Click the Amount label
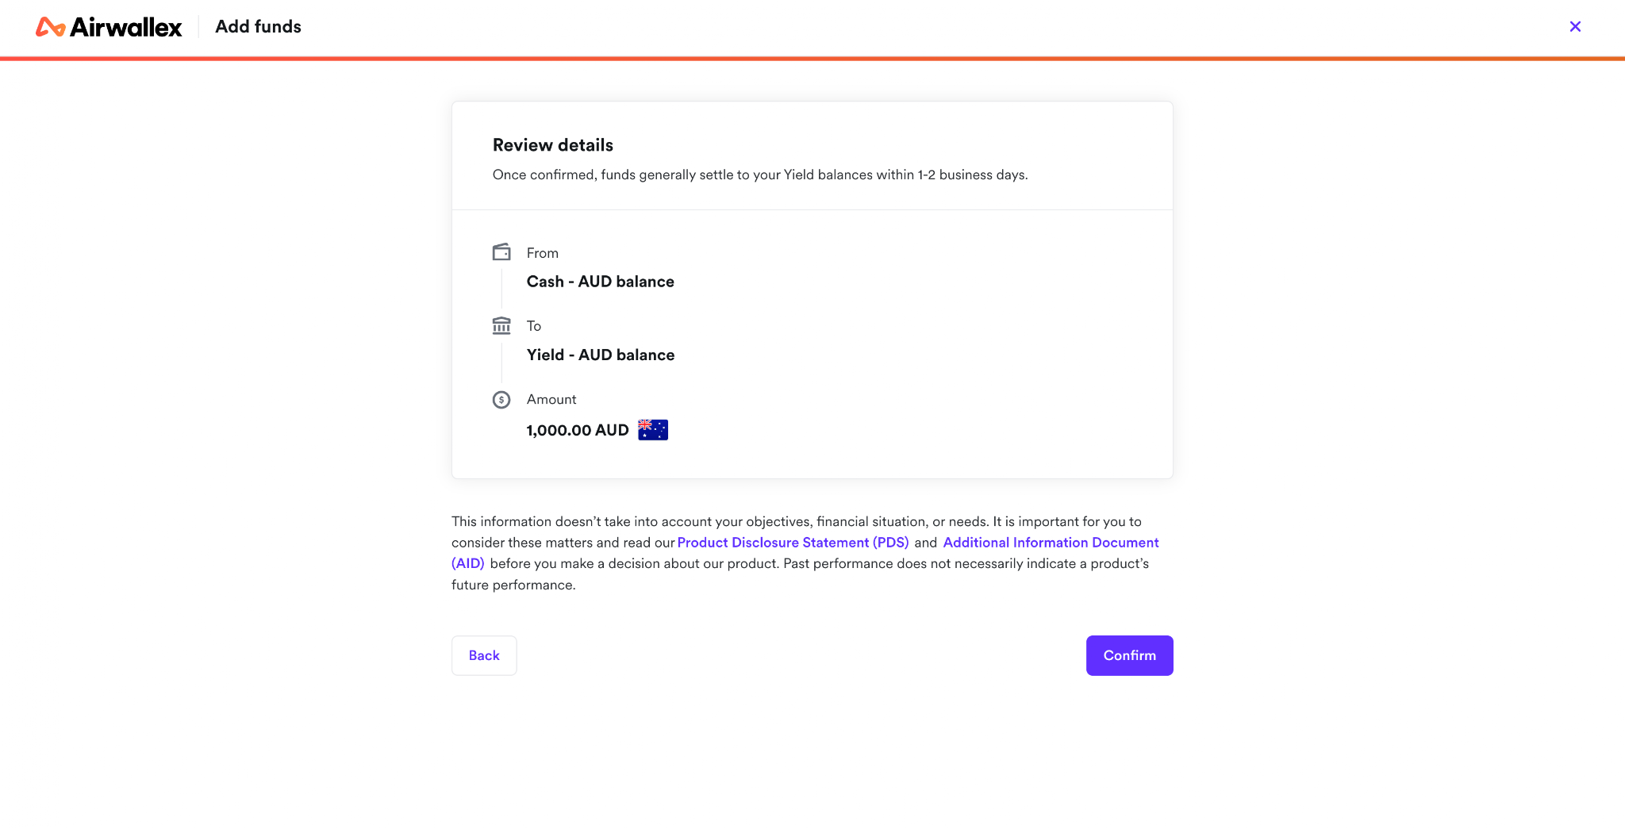 (x=551, y=399)
